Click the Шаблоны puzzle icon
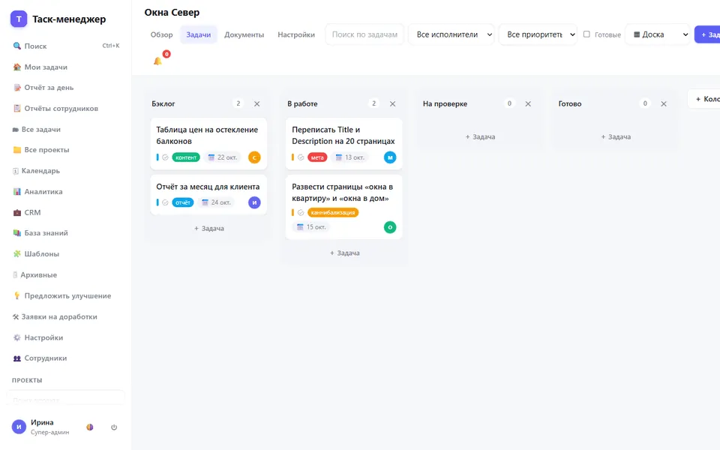Image resolution: width=720 pixels, height=450 pixels. (17, 254)
